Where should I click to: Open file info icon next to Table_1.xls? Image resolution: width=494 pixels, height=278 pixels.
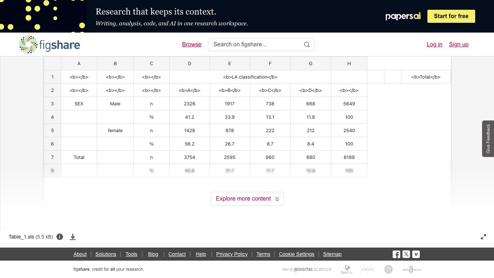pos(60,237)
